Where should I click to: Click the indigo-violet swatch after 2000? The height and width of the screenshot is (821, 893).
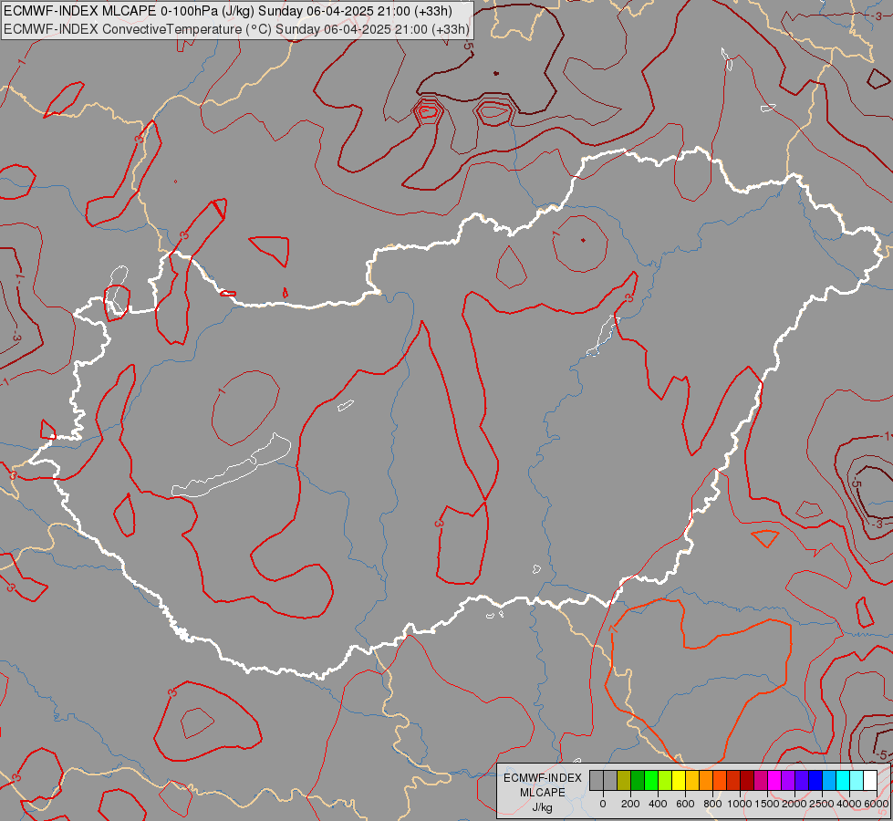[803, 781]
